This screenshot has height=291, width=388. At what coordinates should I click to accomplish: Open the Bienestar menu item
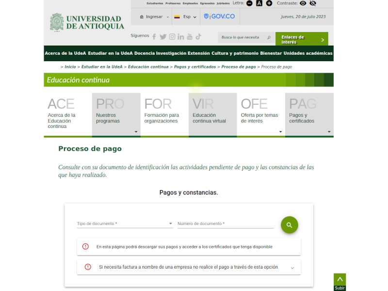click(271, 53)
